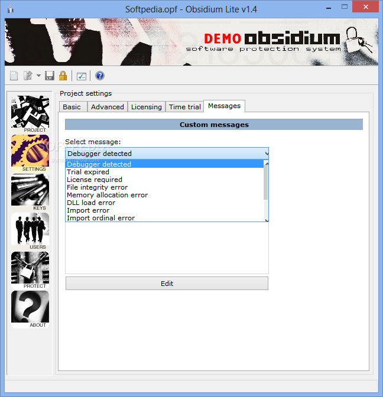Screen dimensions: 383x397
Task: Click the message list scrollbar thumb
Action: coord(266,183)
